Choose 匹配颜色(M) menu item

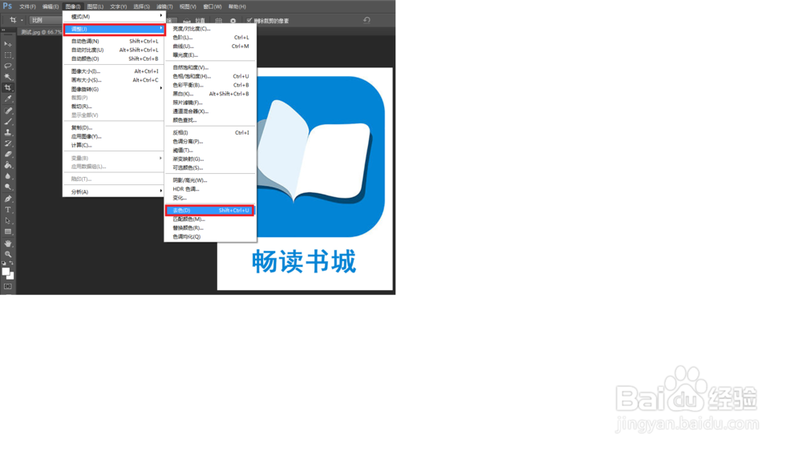[209, 219]
